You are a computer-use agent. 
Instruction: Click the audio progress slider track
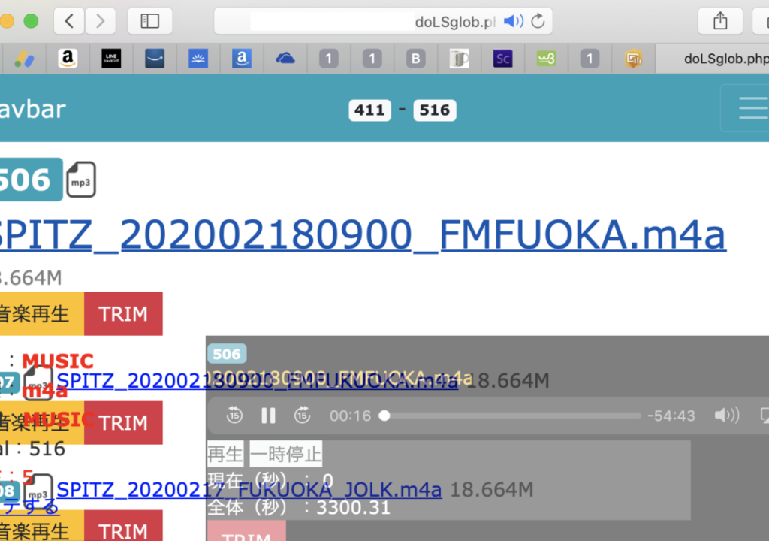[510, 416]
